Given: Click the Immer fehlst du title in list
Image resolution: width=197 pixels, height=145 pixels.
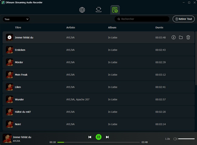Looking at the screenshot, I should 24,37.
